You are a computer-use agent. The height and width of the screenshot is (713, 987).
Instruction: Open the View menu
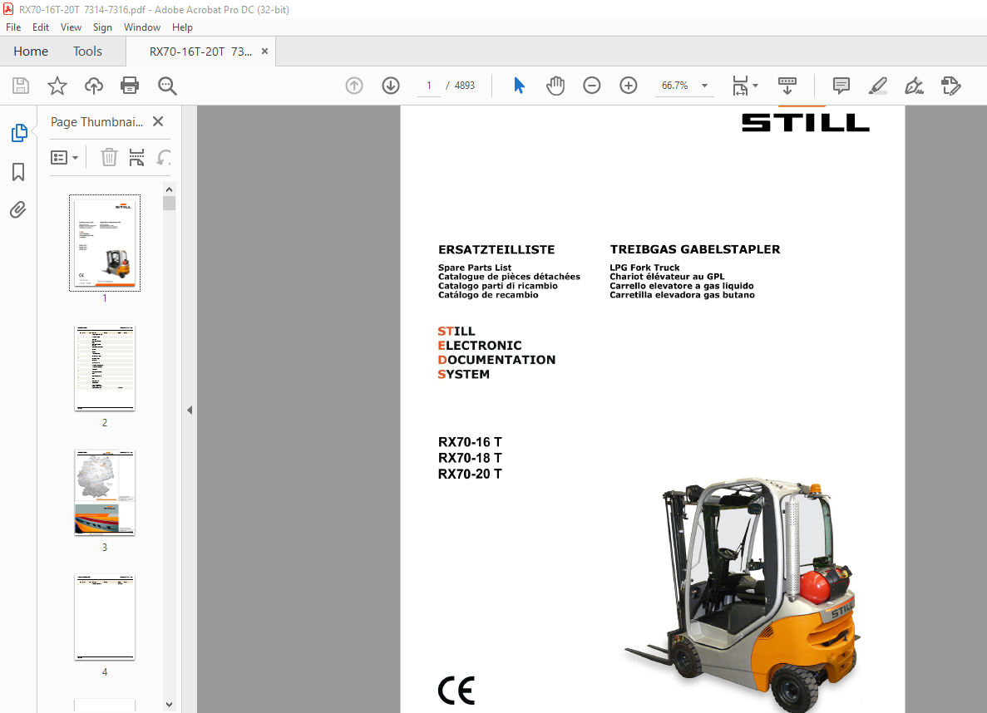[x=71, y=27]
